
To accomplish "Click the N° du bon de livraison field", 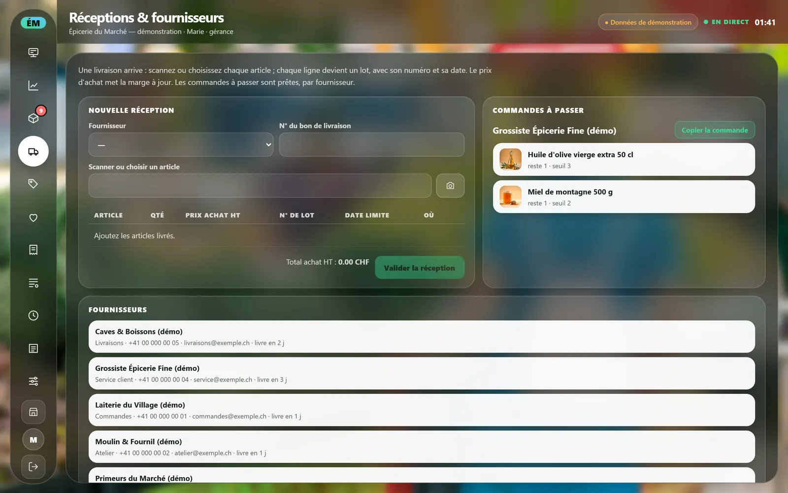I will (x=372, y=145).
